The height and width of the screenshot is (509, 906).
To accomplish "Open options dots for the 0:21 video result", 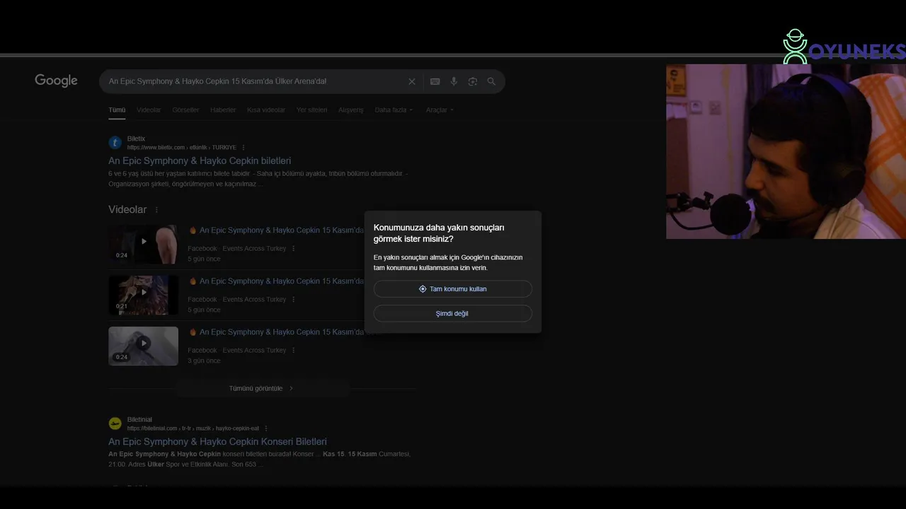I will (293, 299).
